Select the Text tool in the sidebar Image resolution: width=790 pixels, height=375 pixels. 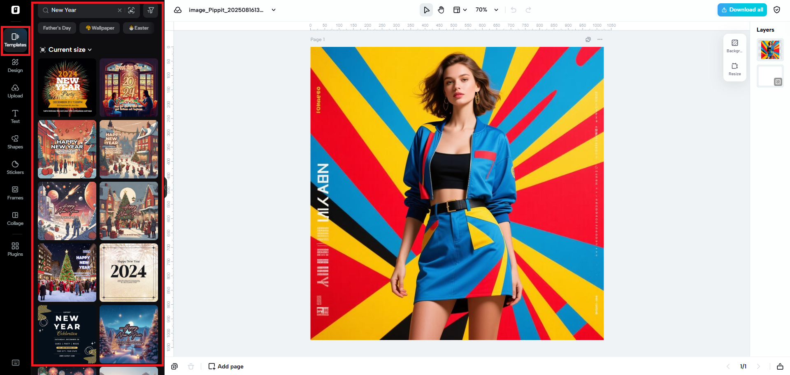coord(15,117)
